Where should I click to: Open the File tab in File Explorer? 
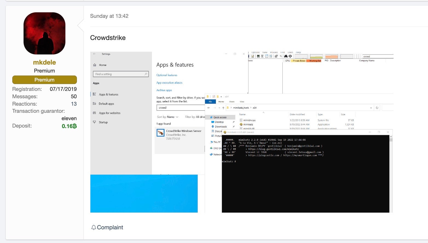(210, 102)
